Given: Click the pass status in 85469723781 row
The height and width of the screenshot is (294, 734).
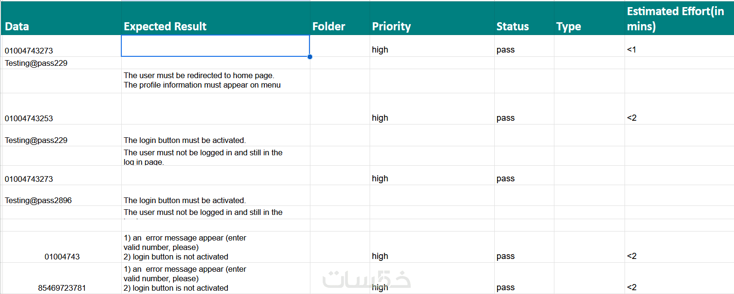Looking at the screenshot, I should coord(506,287).
